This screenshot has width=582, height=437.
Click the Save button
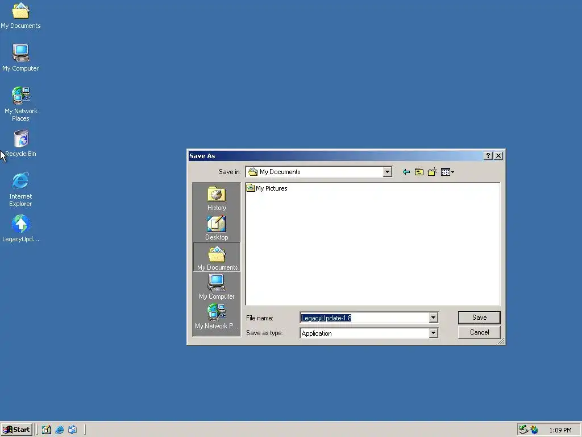coord(479,318)
